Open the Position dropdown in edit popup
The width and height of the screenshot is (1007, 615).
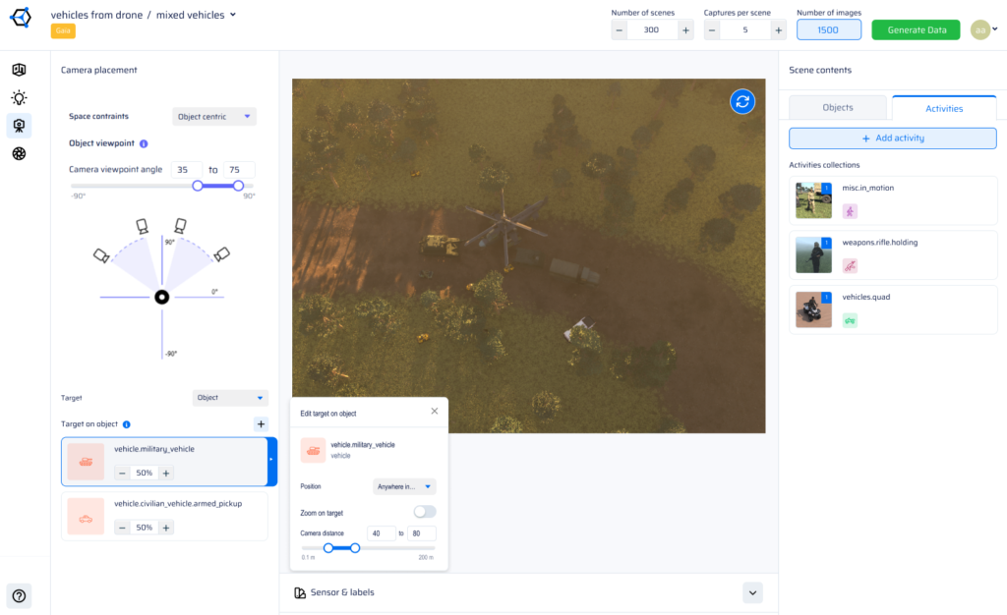coord(404,486)
